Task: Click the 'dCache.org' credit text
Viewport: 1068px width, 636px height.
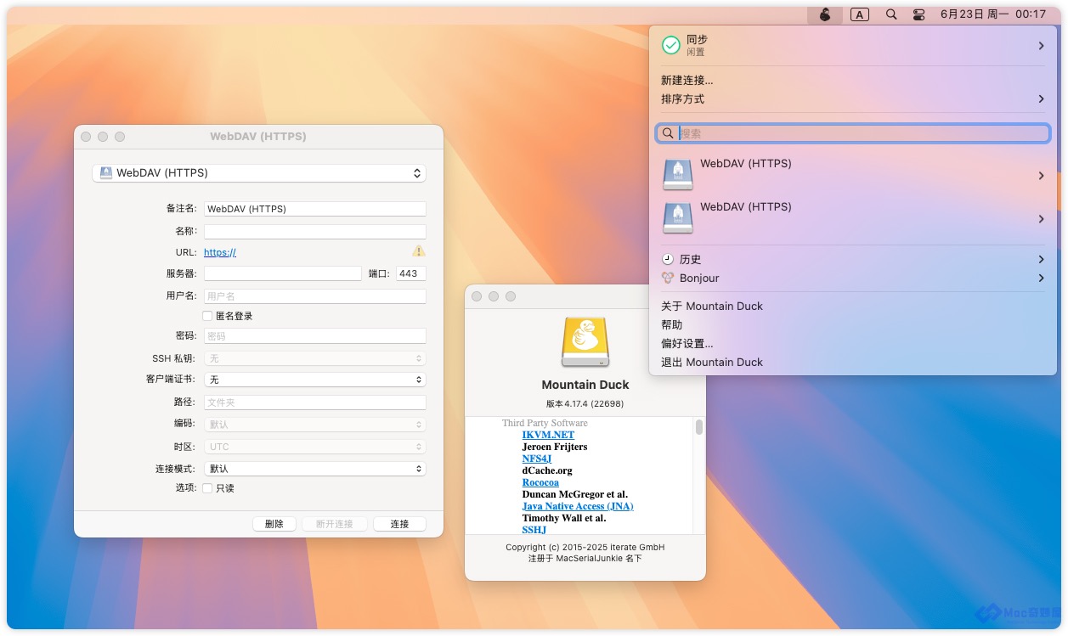Action: (547, 470)
